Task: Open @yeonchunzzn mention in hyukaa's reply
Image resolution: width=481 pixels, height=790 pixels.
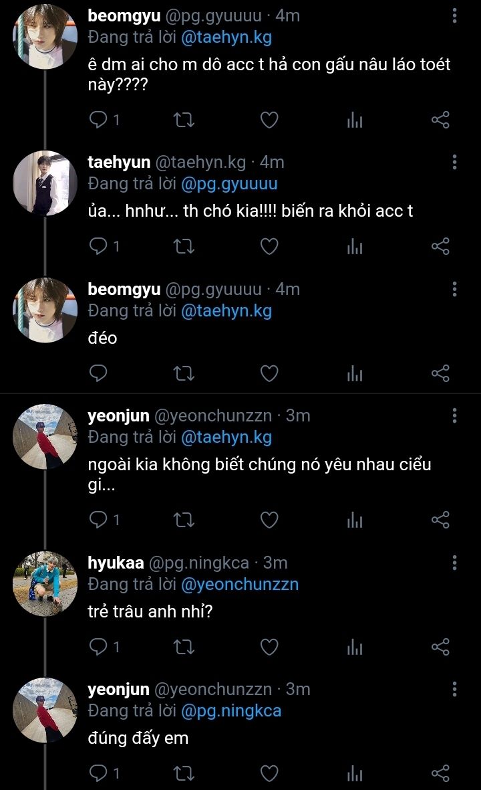Action: coord(240,584)
